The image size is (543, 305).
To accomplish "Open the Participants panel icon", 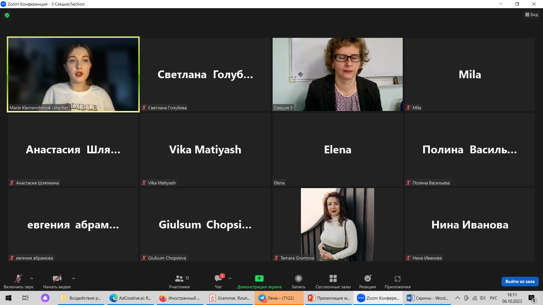I will point(179,278).
